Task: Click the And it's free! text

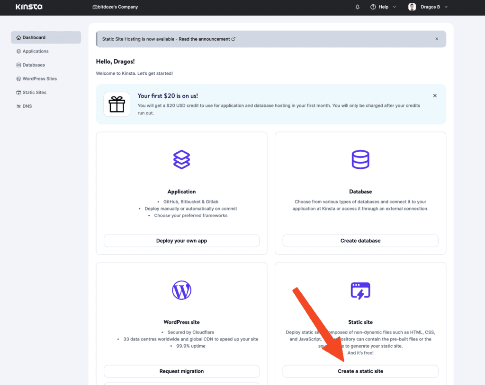Action: tap(360, 353)
